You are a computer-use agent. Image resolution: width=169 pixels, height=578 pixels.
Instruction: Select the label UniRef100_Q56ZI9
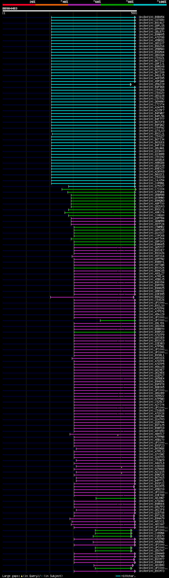152,84
